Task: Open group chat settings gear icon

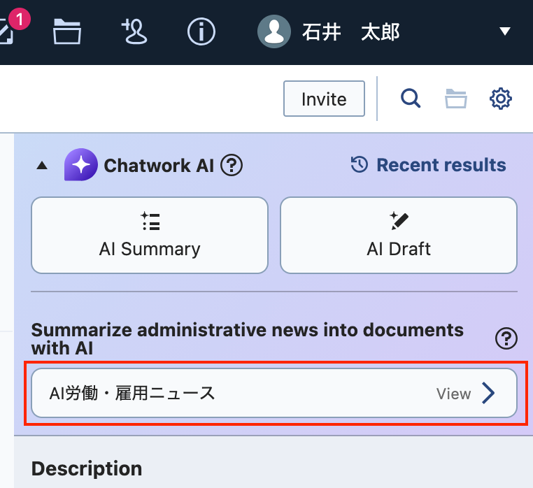Action: [500, 99]
